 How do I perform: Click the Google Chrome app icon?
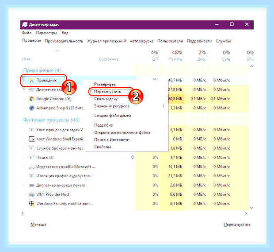tap(32, 99)
